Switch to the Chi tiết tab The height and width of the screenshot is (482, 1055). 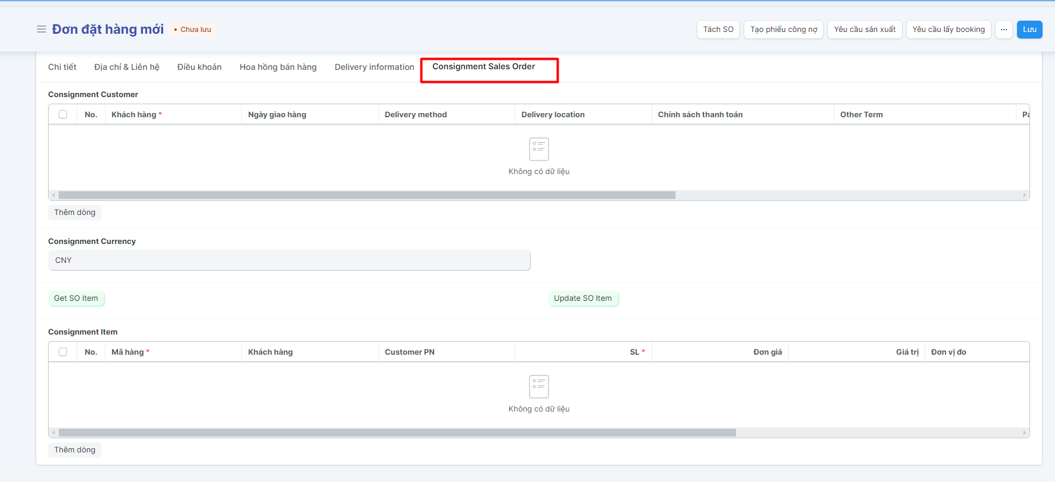pos(62,67)
